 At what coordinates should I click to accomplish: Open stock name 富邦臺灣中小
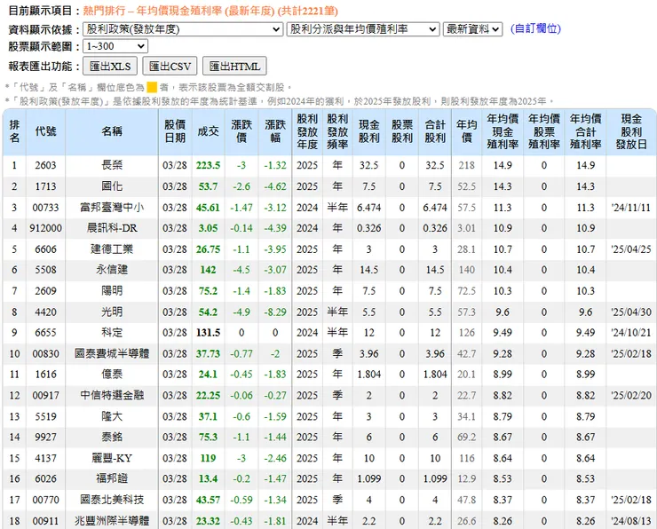point(112,207)
